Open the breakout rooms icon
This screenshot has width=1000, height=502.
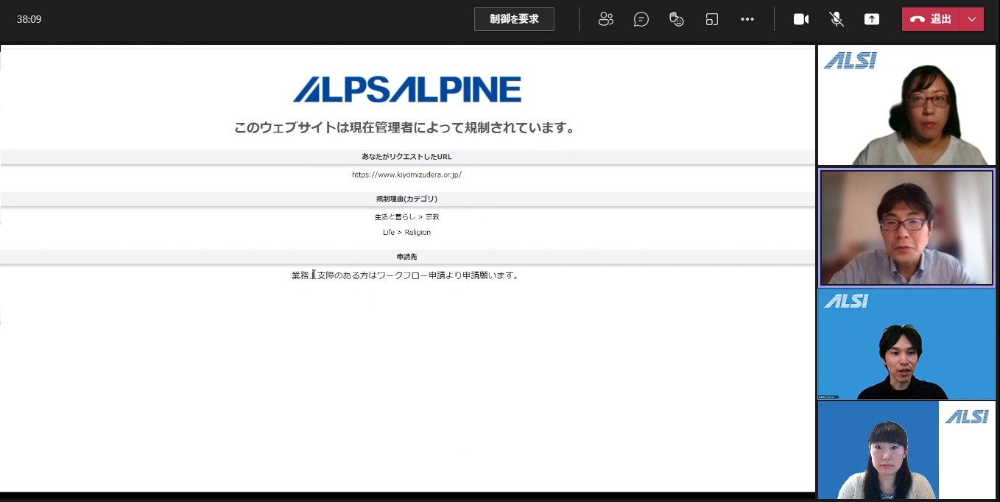coord(712,19)
